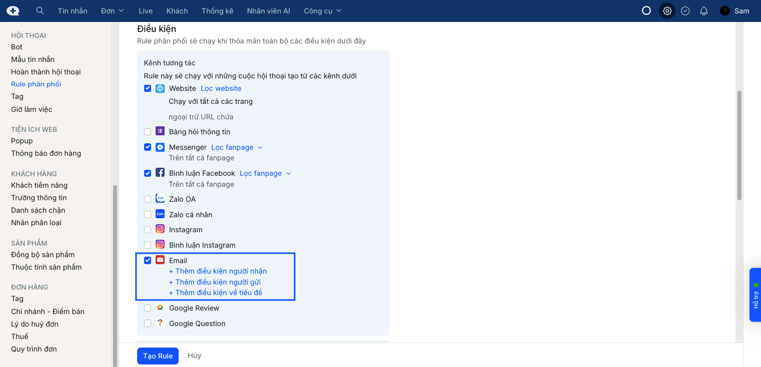Screen dimensions: 761x367
Task: Open the notifications bell
Action: point(703,10)
